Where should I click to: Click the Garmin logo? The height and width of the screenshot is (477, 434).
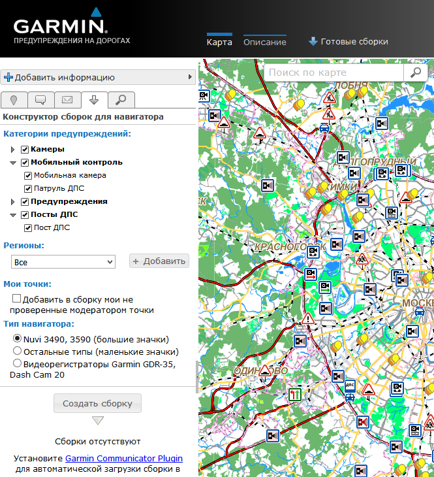pos(60,26)
